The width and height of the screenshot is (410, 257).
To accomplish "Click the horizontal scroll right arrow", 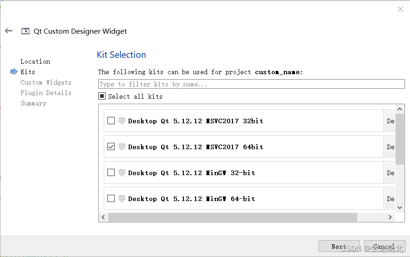I will point(390,217).
